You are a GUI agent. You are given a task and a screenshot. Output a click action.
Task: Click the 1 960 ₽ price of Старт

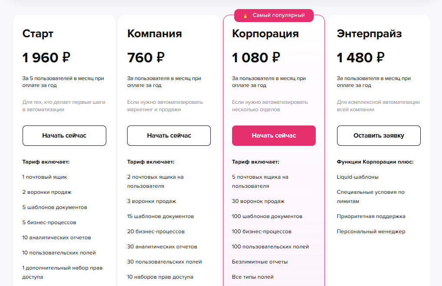(46, 57)
